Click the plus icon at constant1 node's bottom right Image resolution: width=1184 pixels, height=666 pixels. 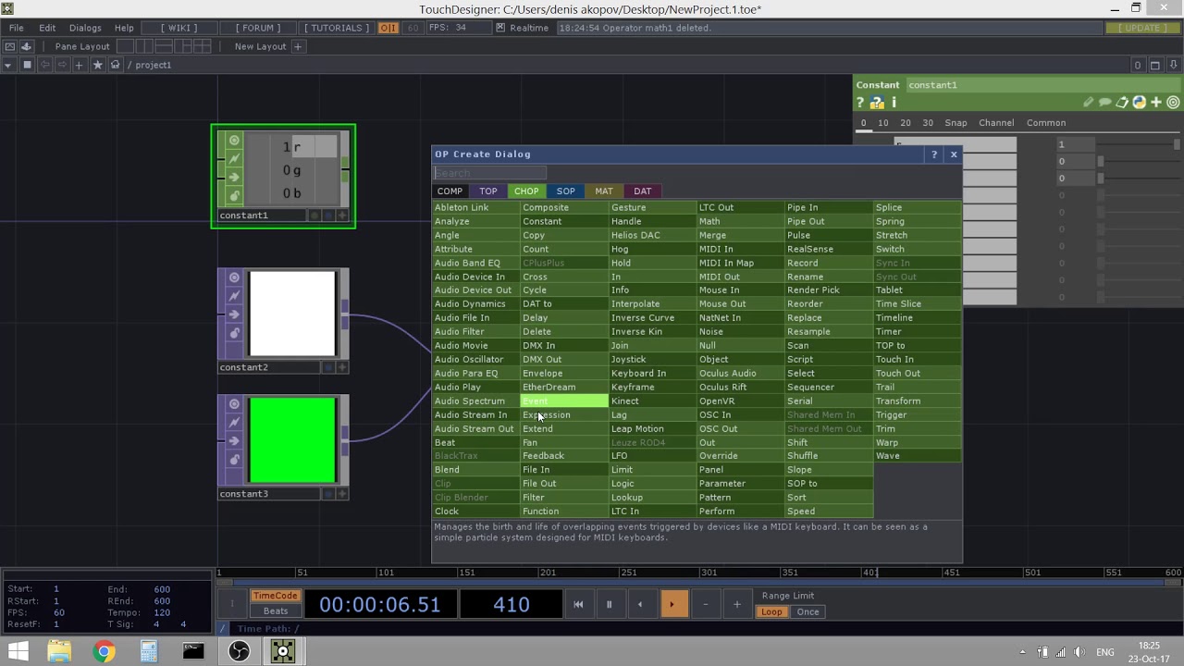coord(342,216)
